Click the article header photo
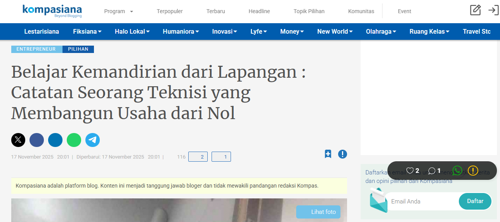Image resolution: width=500 pixels, height=222 pixels. (179, 210)
